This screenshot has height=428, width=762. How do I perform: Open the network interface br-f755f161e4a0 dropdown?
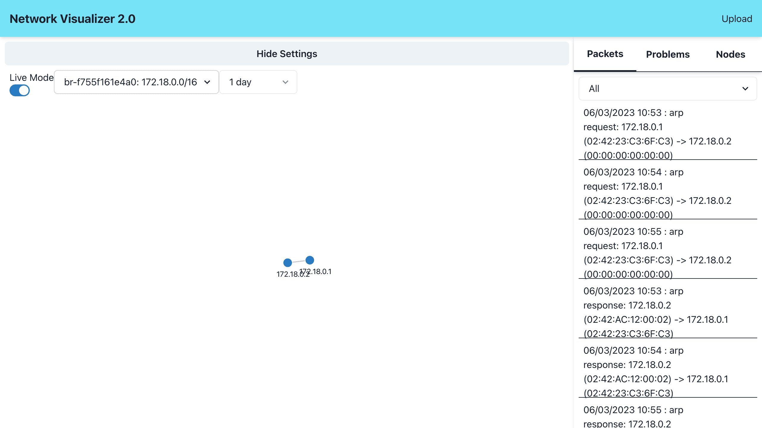click(137, 82)
